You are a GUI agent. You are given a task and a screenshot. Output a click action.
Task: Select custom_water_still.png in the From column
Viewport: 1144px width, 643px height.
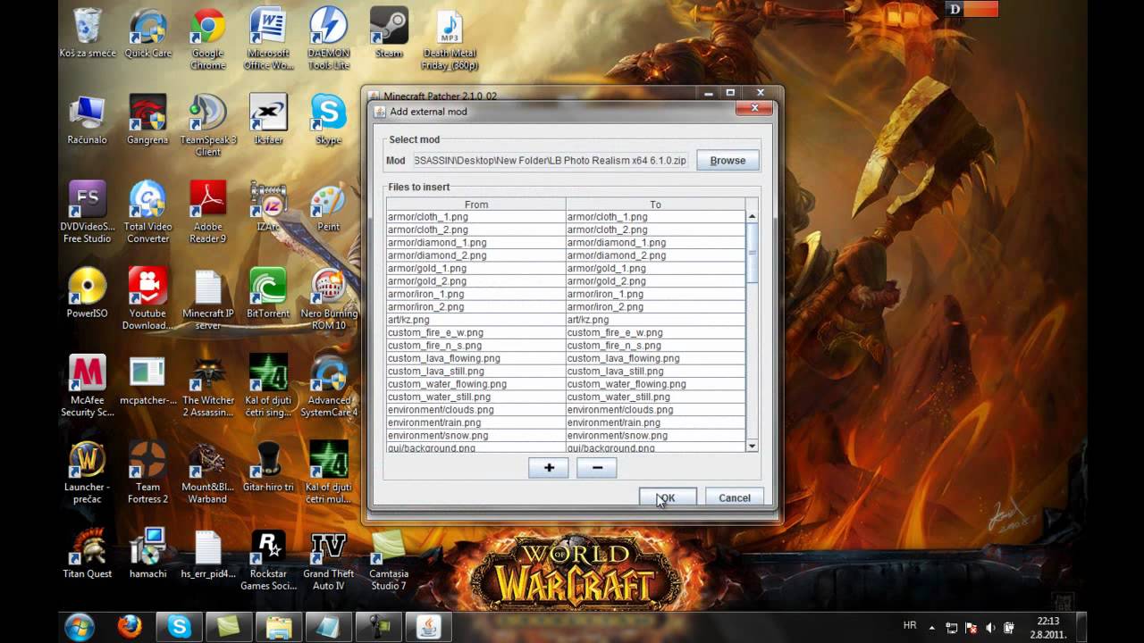coord(476,397)
